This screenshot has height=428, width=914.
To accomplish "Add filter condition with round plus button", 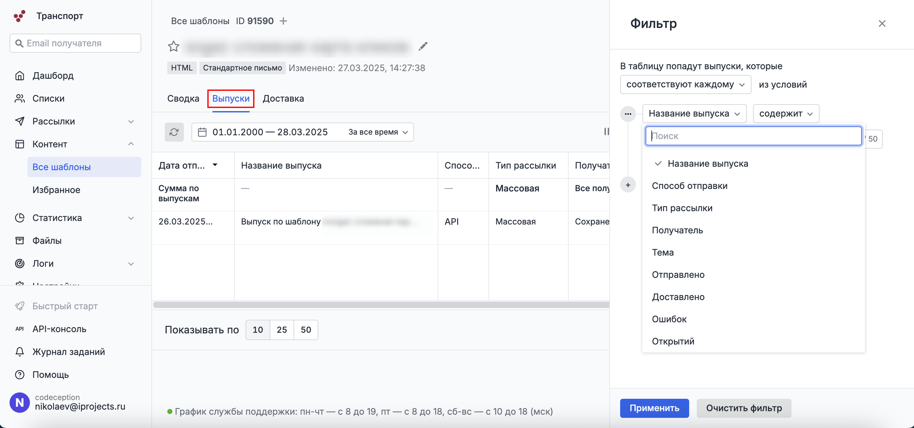I will 628,185.
